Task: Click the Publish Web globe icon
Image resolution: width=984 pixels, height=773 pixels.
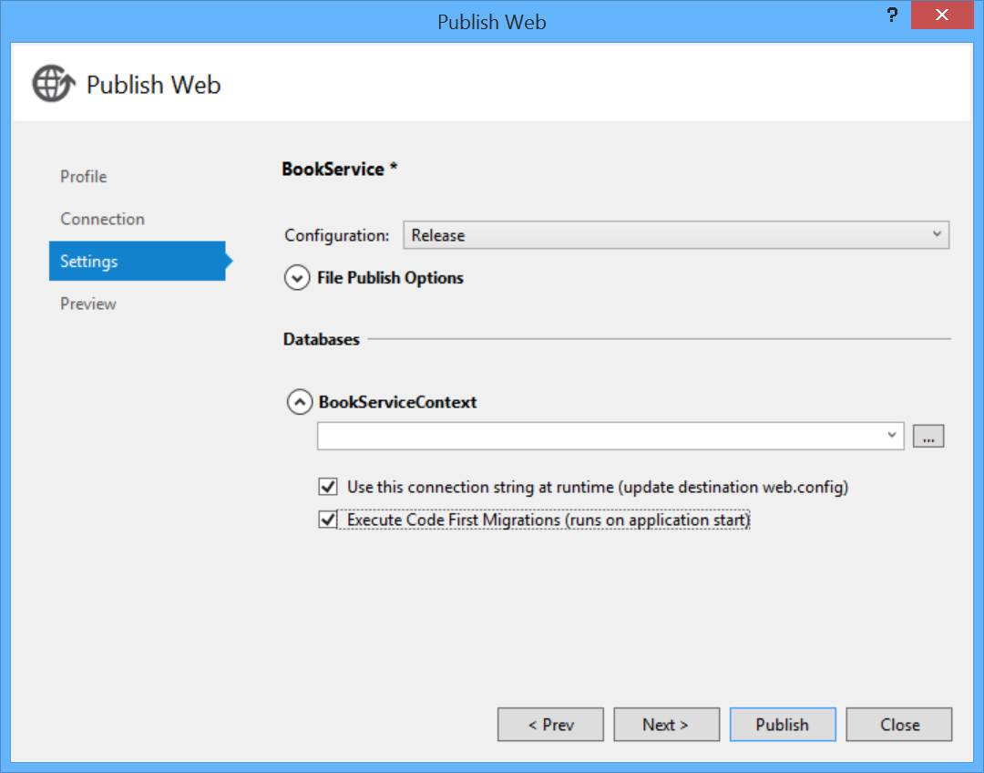Action: click(53, 83)
